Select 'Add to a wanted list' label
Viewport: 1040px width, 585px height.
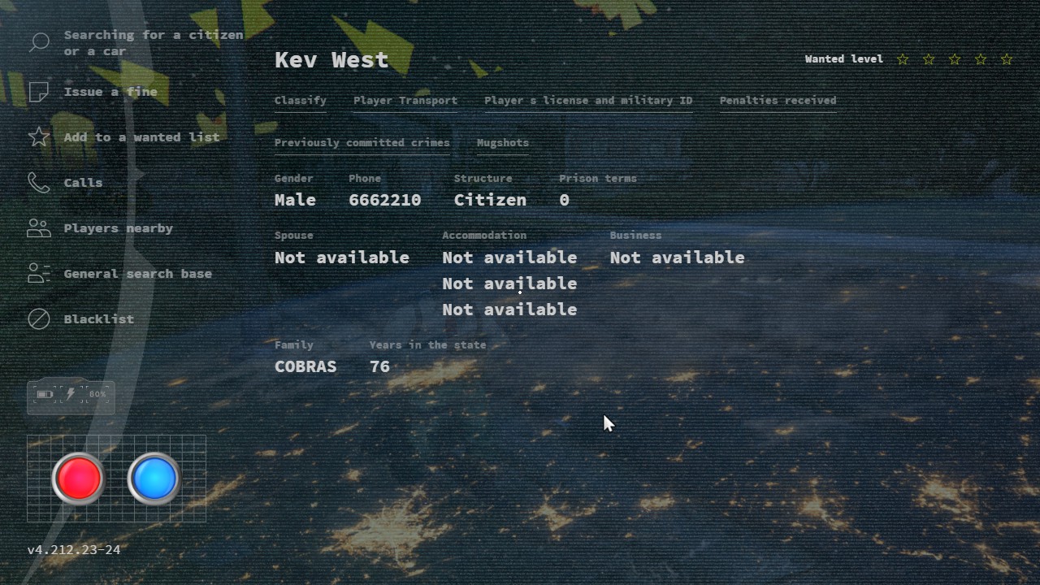(x=141, y=137)
